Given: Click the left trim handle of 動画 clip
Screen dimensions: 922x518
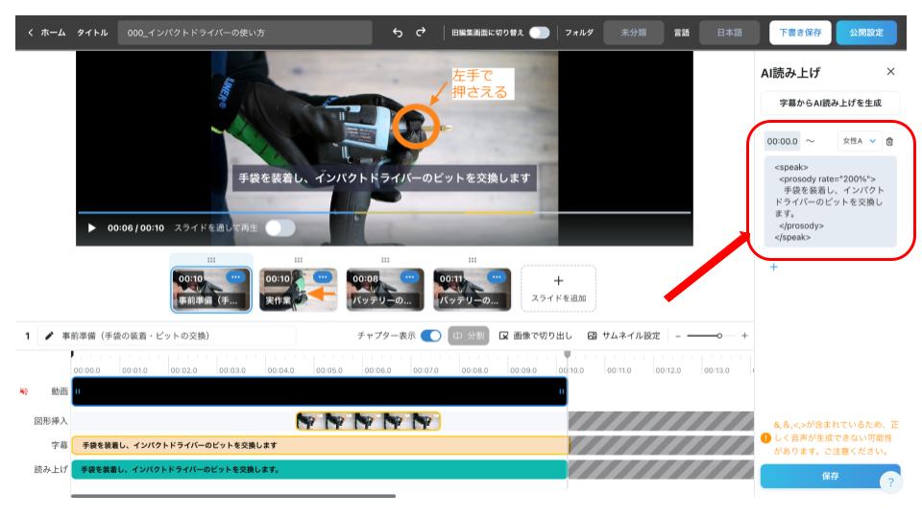Looking at the screenshot, I should coord(78,391).
